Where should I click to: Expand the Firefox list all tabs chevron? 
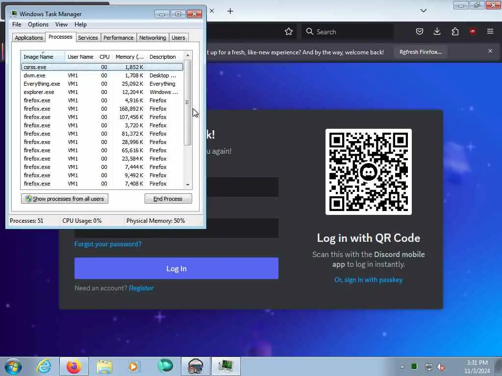tap(423, 11)
